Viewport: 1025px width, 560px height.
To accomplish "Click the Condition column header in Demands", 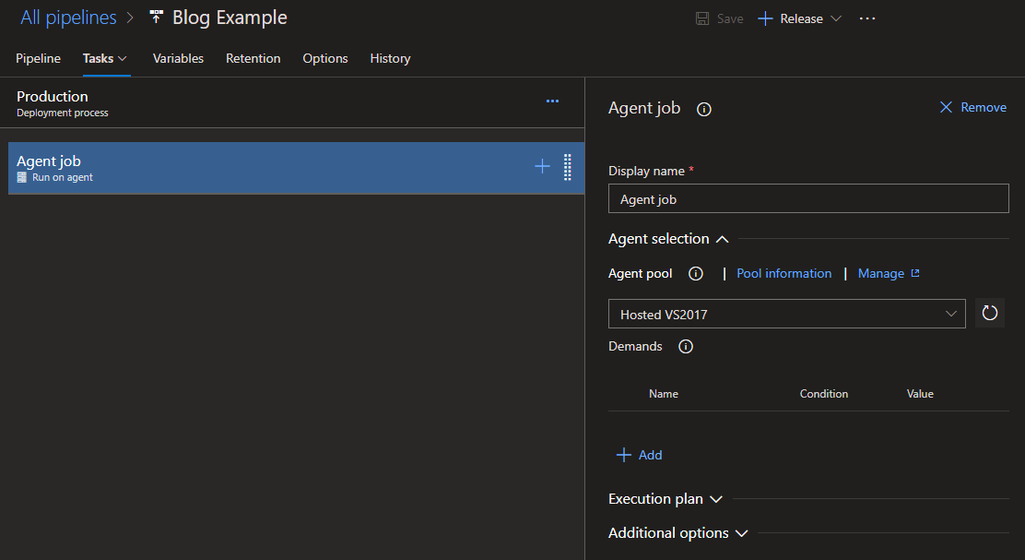I will [824, 394].
